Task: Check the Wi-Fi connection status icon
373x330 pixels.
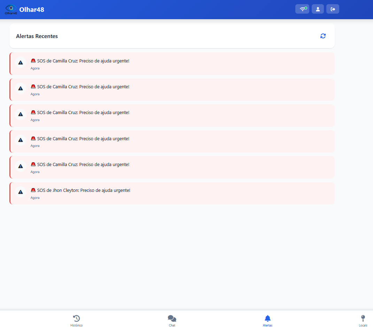Action: coord(302,9)
